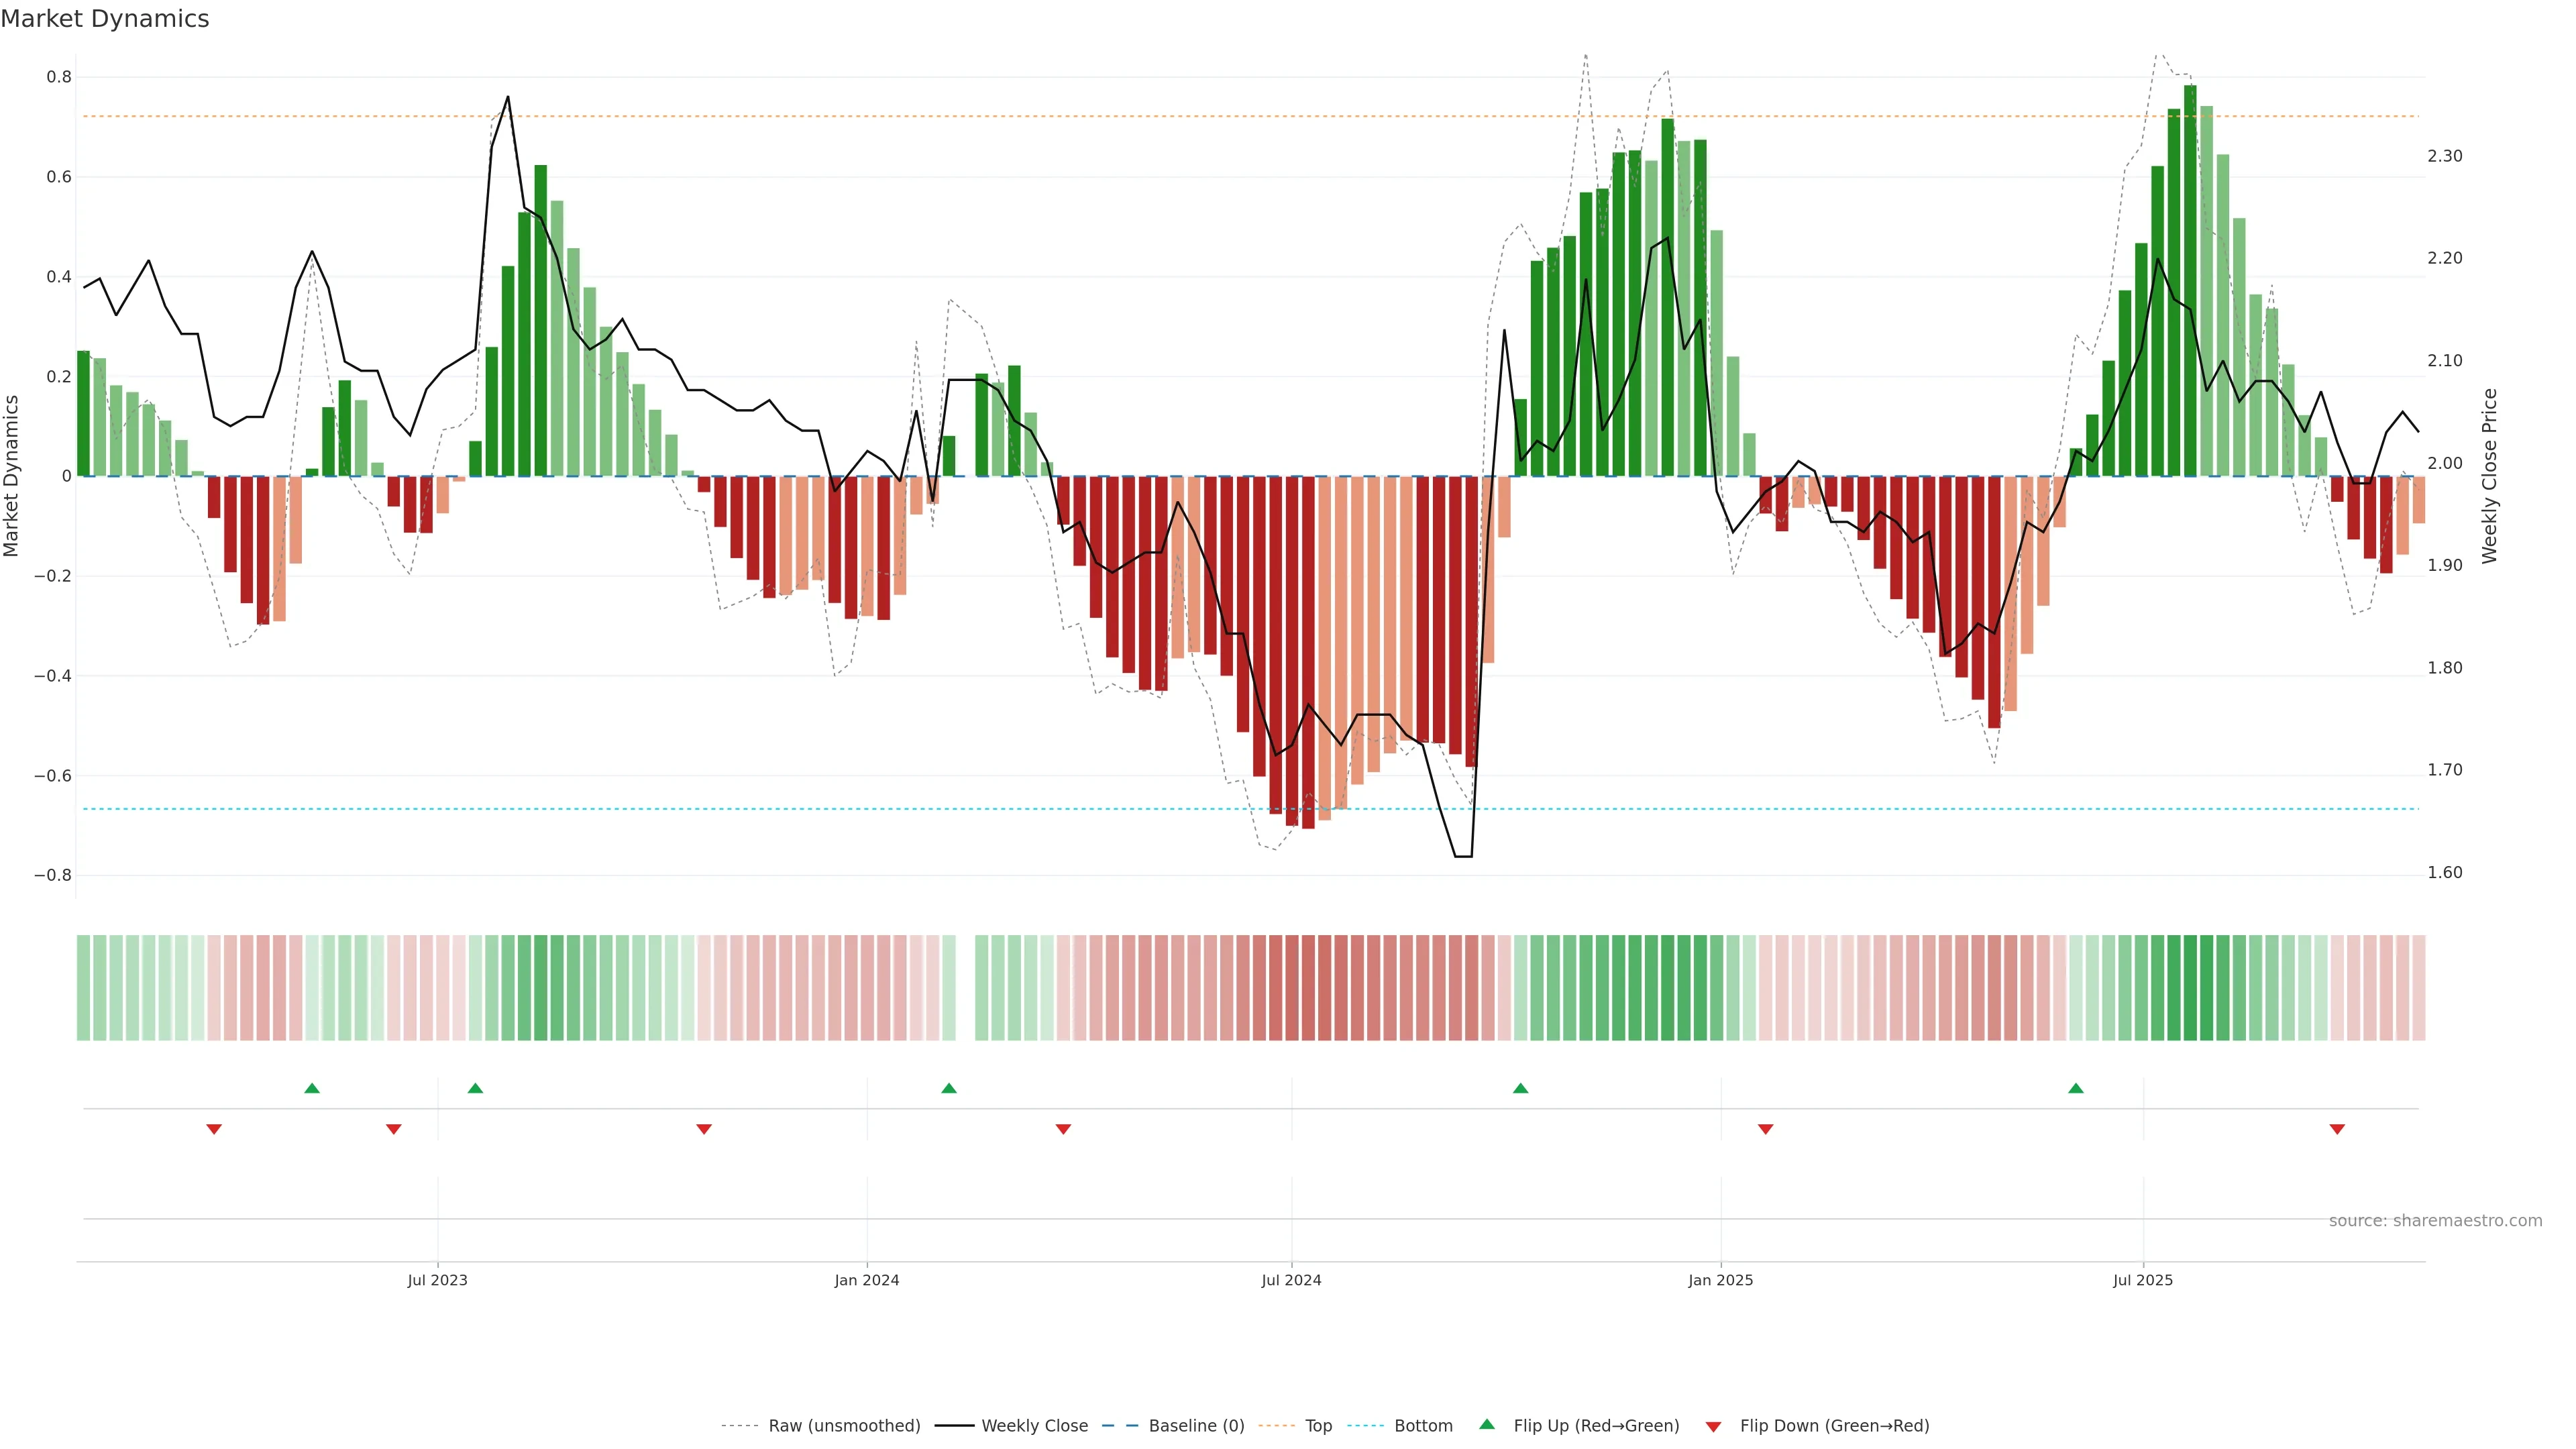The width and height of the screenshot is (2576, 1449).
Task: Click green triangle icon in legend Flip Up
Action: (x=1487, y=1424)
